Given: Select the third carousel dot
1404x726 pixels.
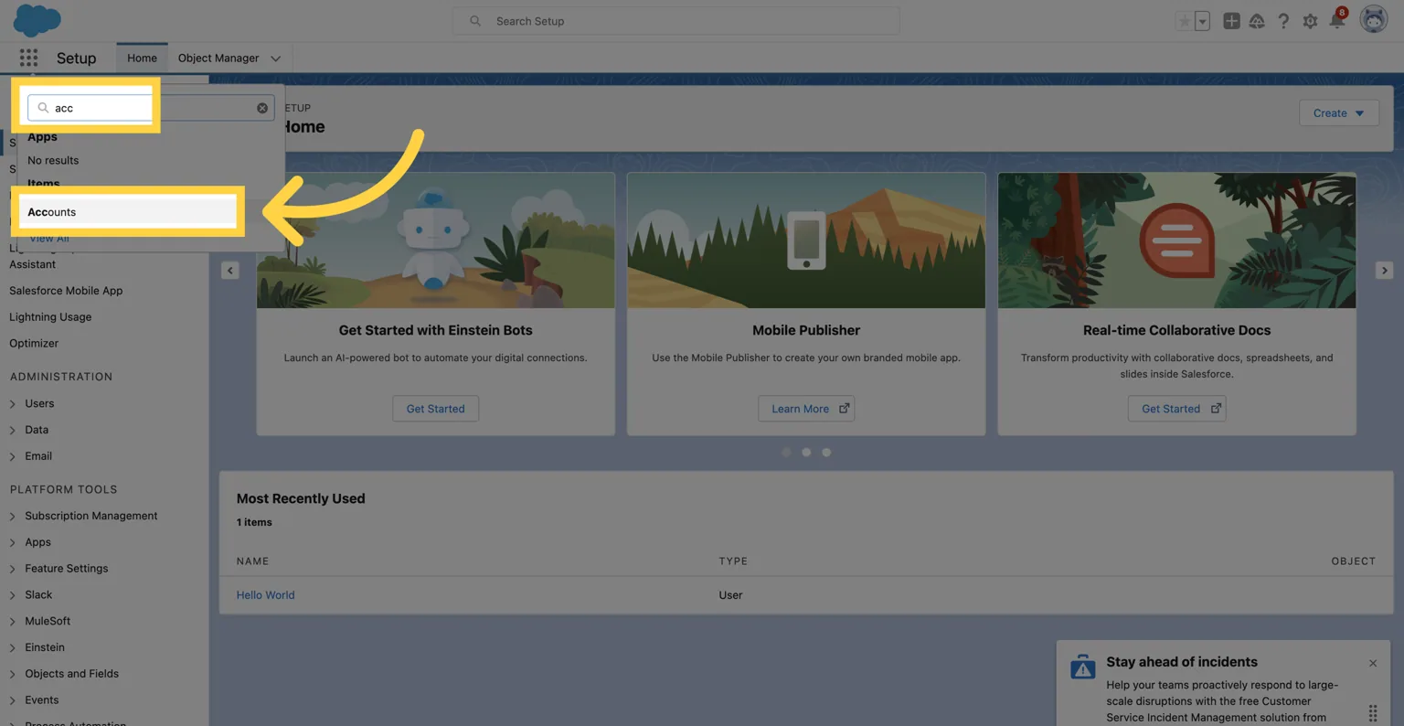Looking at the screenshot, I should (826, 453).
